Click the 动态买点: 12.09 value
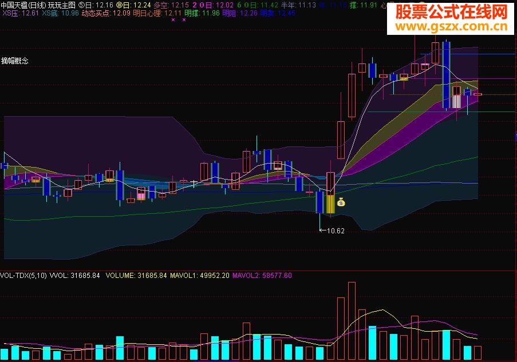This screenshot has width=517, height=362. point(106,13)
